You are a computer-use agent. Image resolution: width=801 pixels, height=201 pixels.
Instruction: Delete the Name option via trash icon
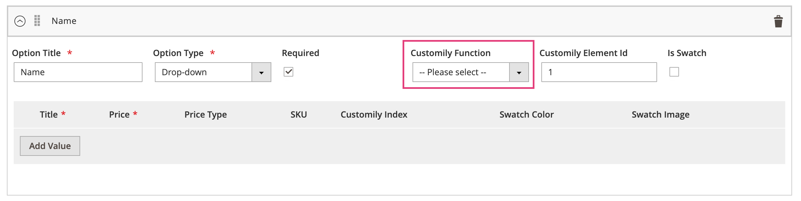pos(778,22)
